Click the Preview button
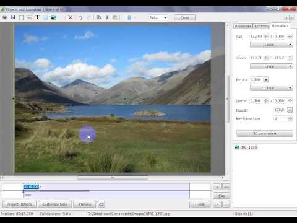Viewport: 297px width, 223px height. [85, 204]
